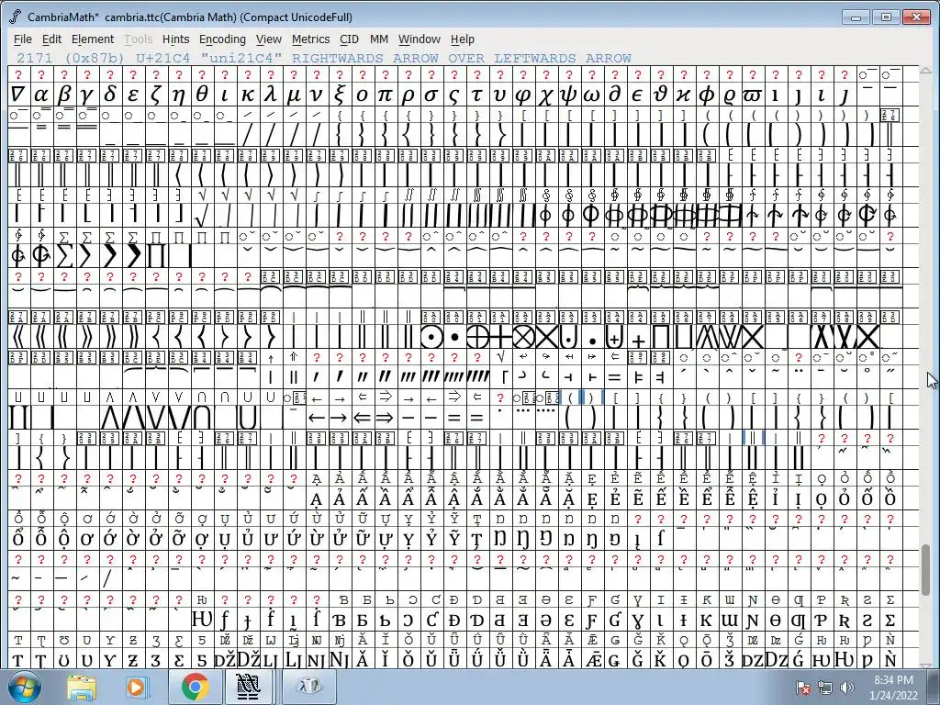Image resolution: width=940 pixels, height=705 pixels.
Task: Select the italic pi π glyph cell
Action: pyautogui.click(x=386, y=95)
